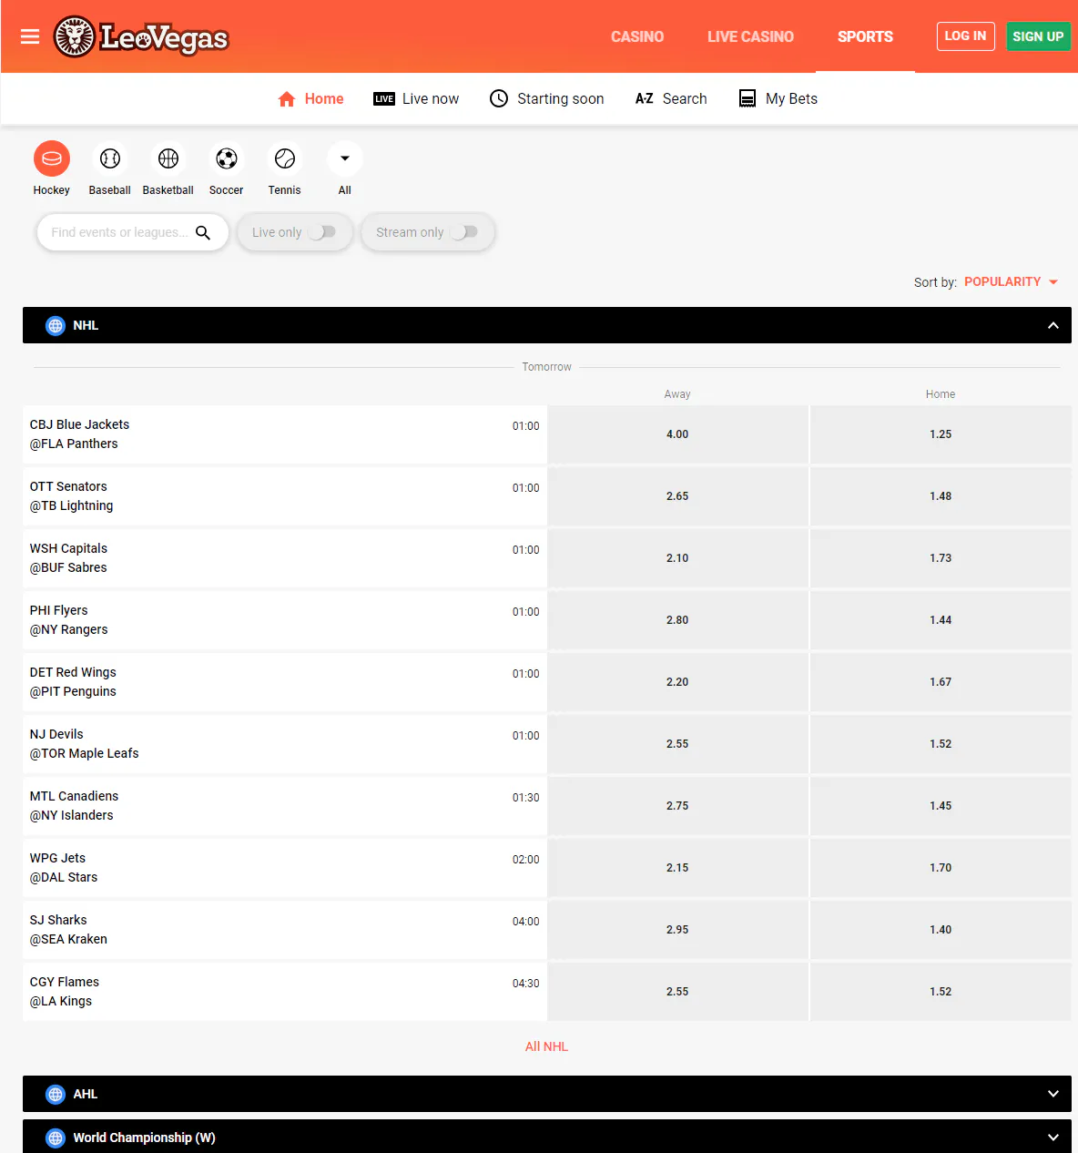
Task: Open the WSH Capitals @BUF Sabres event
Action: point(285,558)
